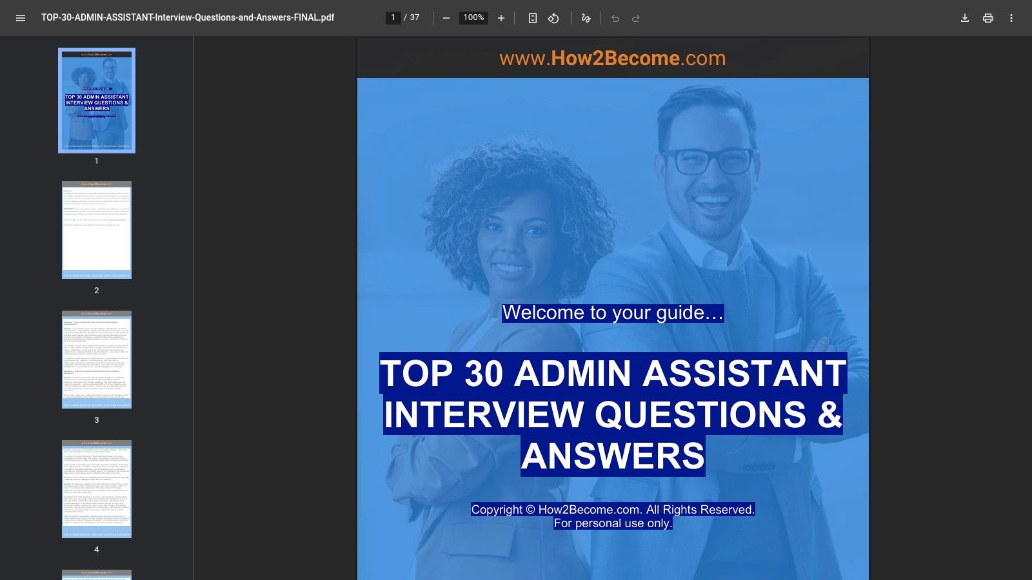The width and height of the screenshot is (1032, 580).
Task: Edit the current page number field
Action: tap(393, 17)
